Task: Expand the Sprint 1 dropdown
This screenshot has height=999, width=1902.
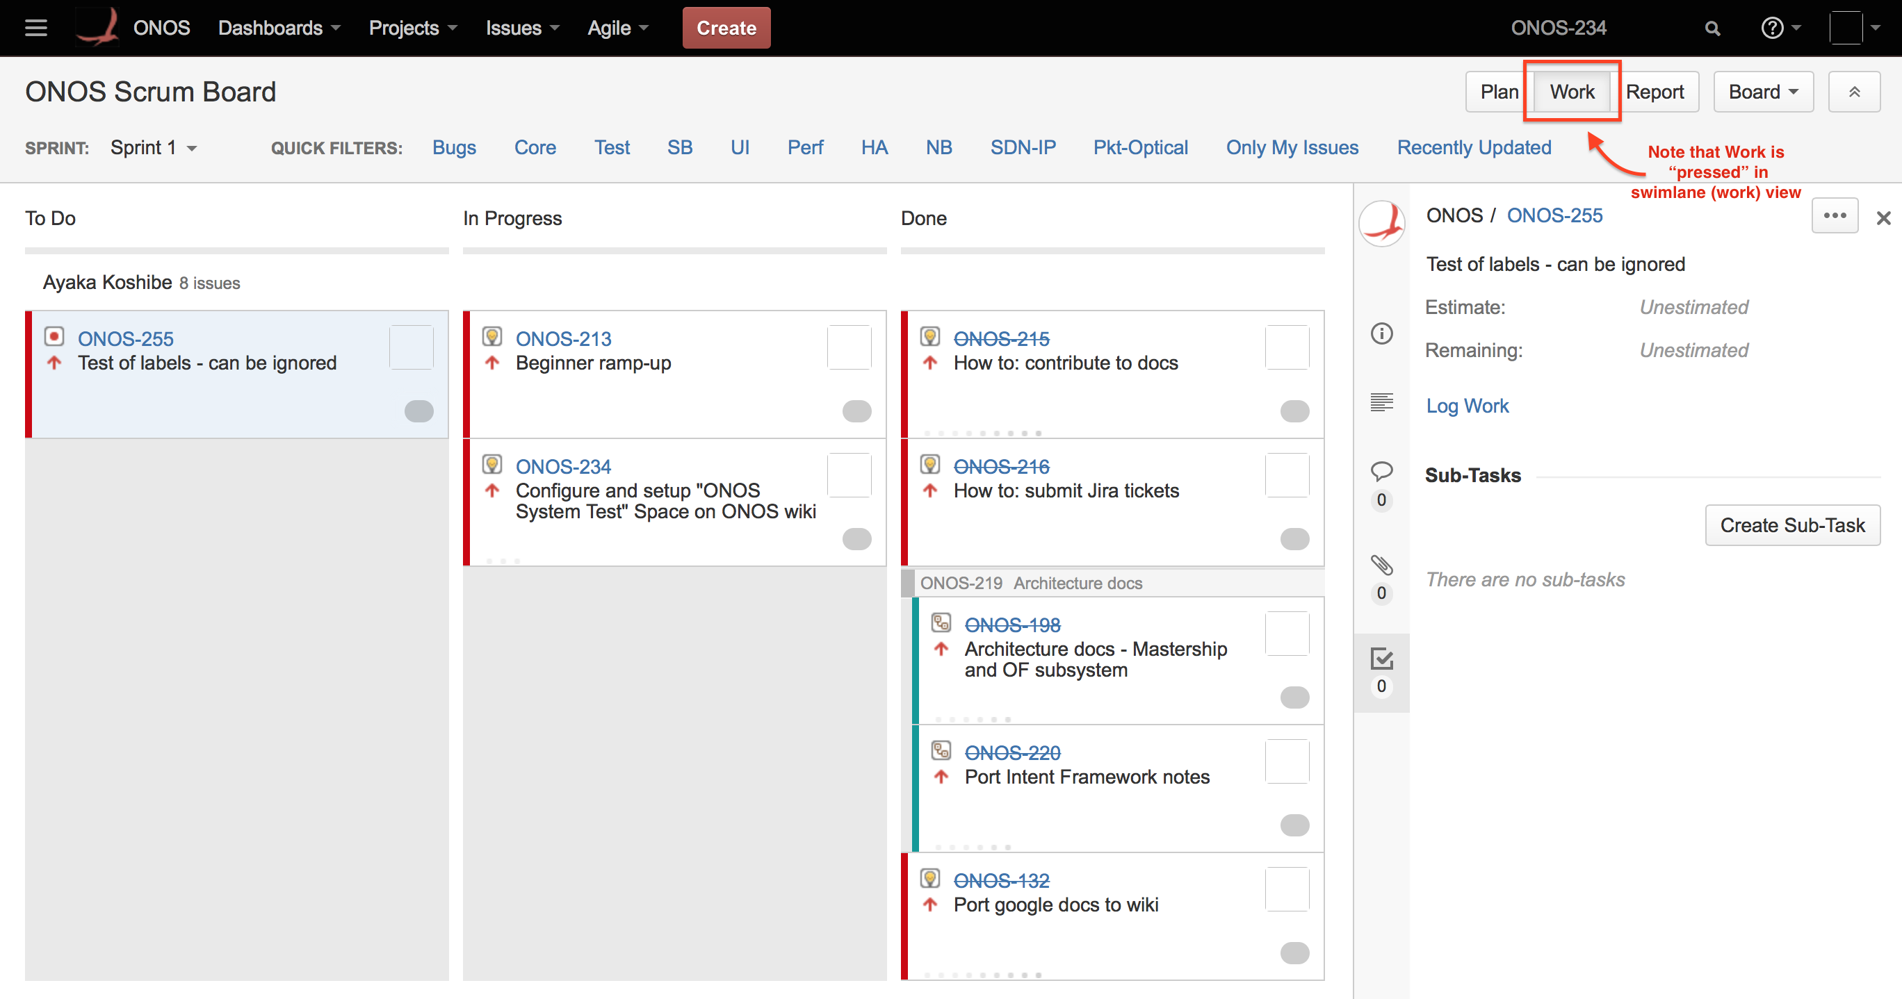Action: 154,147
